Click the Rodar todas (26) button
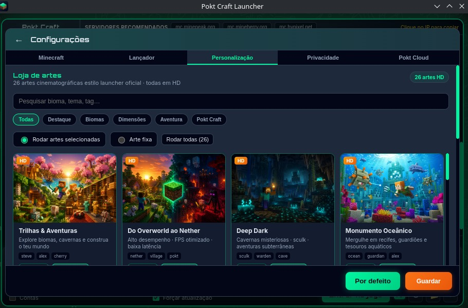Viewport: 468px width, 308px height. click(x=187, y=139)
